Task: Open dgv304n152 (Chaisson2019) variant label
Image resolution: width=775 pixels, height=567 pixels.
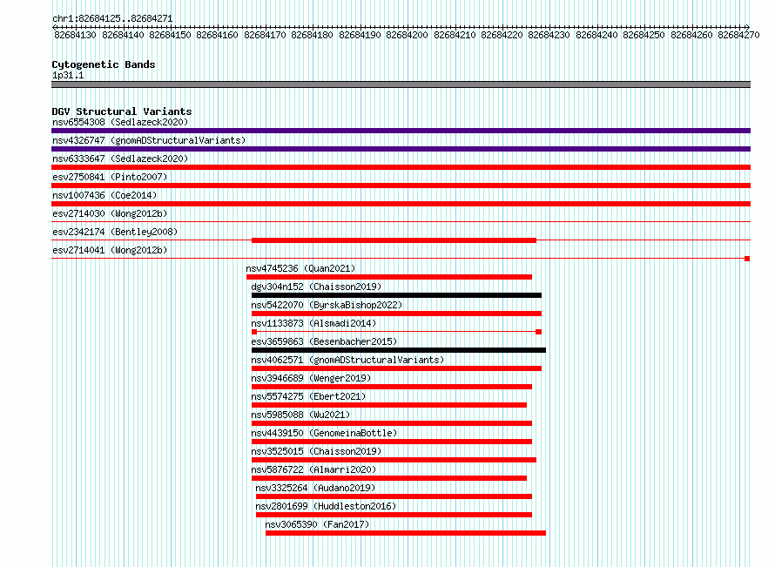Action: (316, 287)
